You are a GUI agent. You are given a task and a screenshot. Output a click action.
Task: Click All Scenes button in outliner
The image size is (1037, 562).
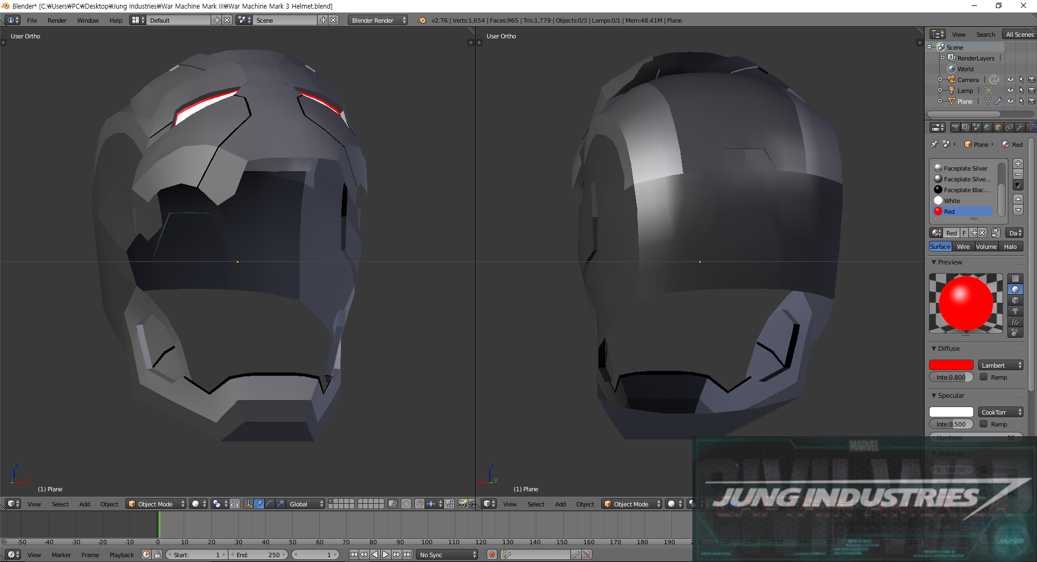[1019, 34]
